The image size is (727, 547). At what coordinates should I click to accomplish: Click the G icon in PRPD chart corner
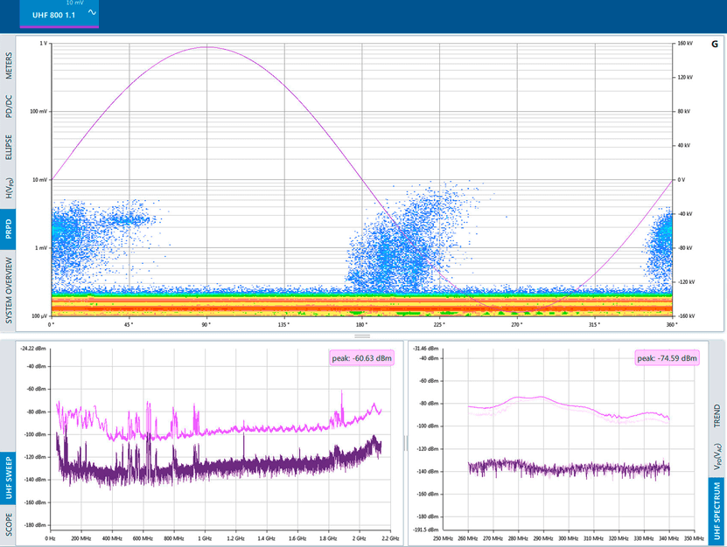(714, 43)
